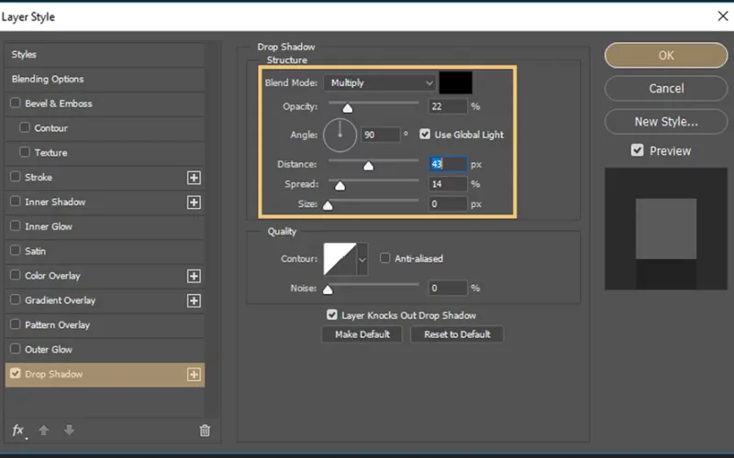Click the Reset to Default button
Screen dimensions: 734x458
tap(457, 334)
